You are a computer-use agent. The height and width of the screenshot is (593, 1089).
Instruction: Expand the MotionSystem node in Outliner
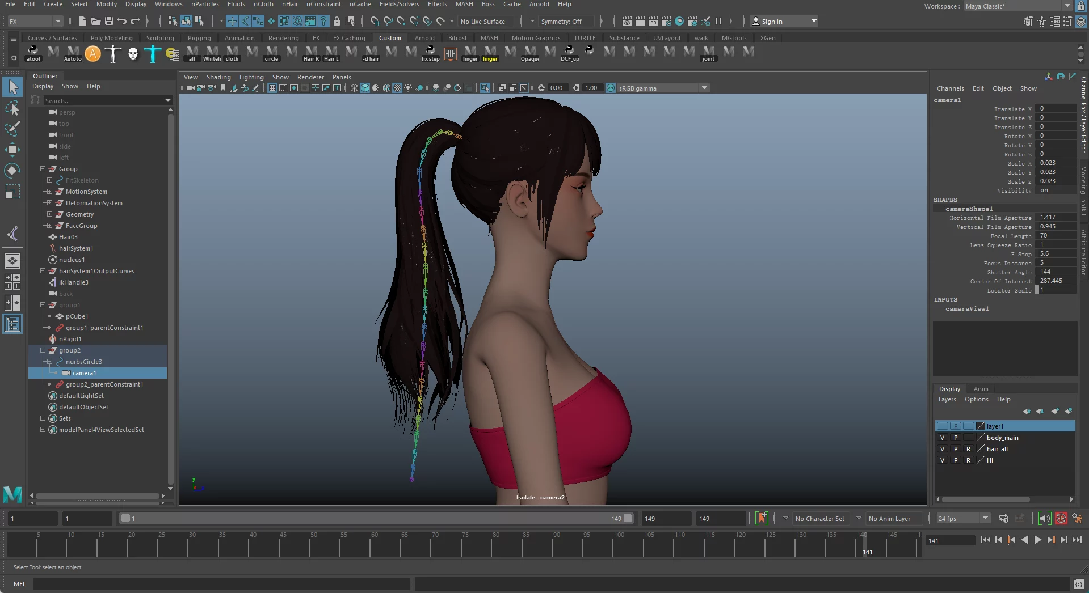(49, 192)
